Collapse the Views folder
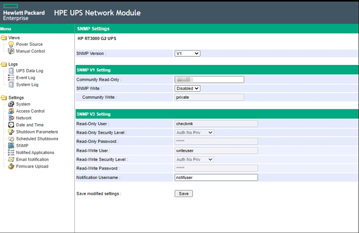Viewport: 359px width, 233px height. coord(4,37)
